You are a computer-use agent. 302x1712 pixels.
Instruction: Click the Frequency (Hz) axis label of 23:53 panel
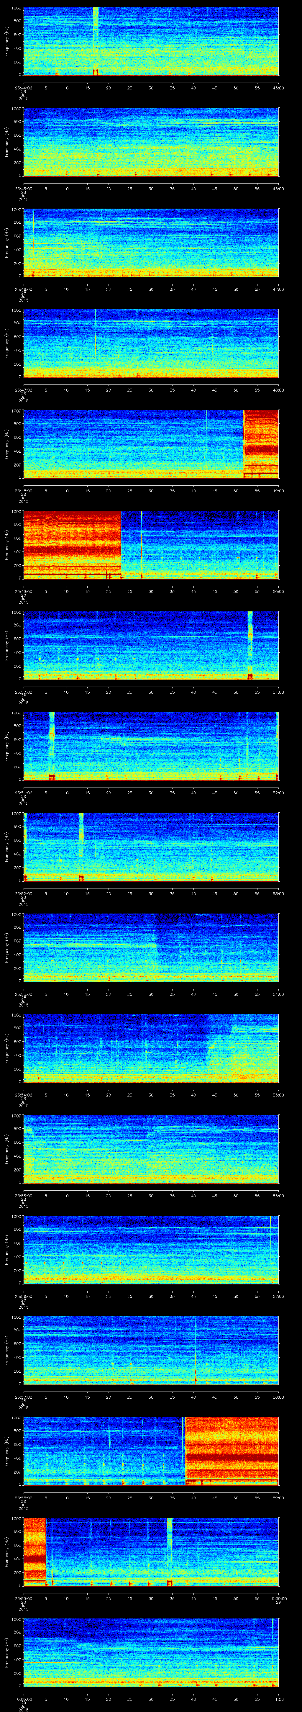click(x=7, y=947)
